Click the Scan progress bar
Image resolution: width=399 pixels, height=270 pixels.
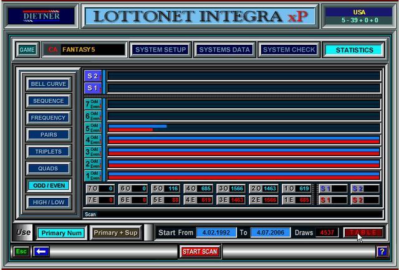click(x=232, y=214)
